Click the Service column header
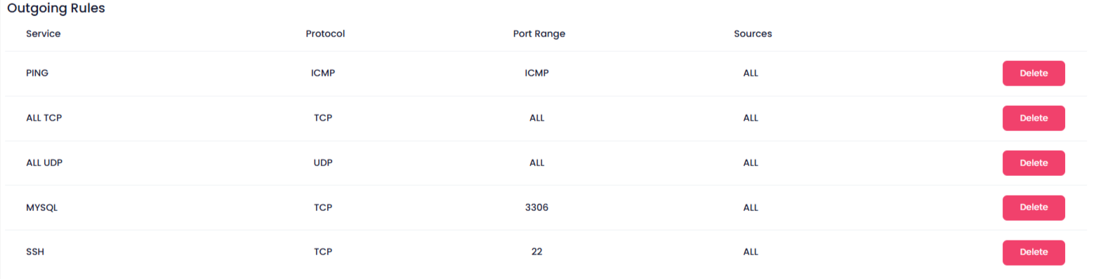 click(x=43, y=34)
